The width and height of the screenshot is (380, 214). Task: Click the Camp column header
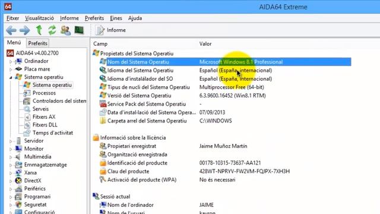tap(100, 44)
